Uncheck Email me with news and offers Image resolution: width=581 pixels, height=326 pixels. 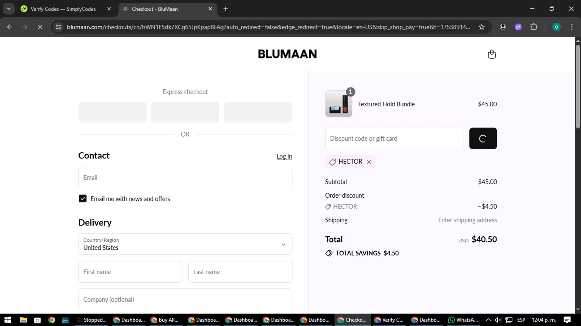(83, 199)
